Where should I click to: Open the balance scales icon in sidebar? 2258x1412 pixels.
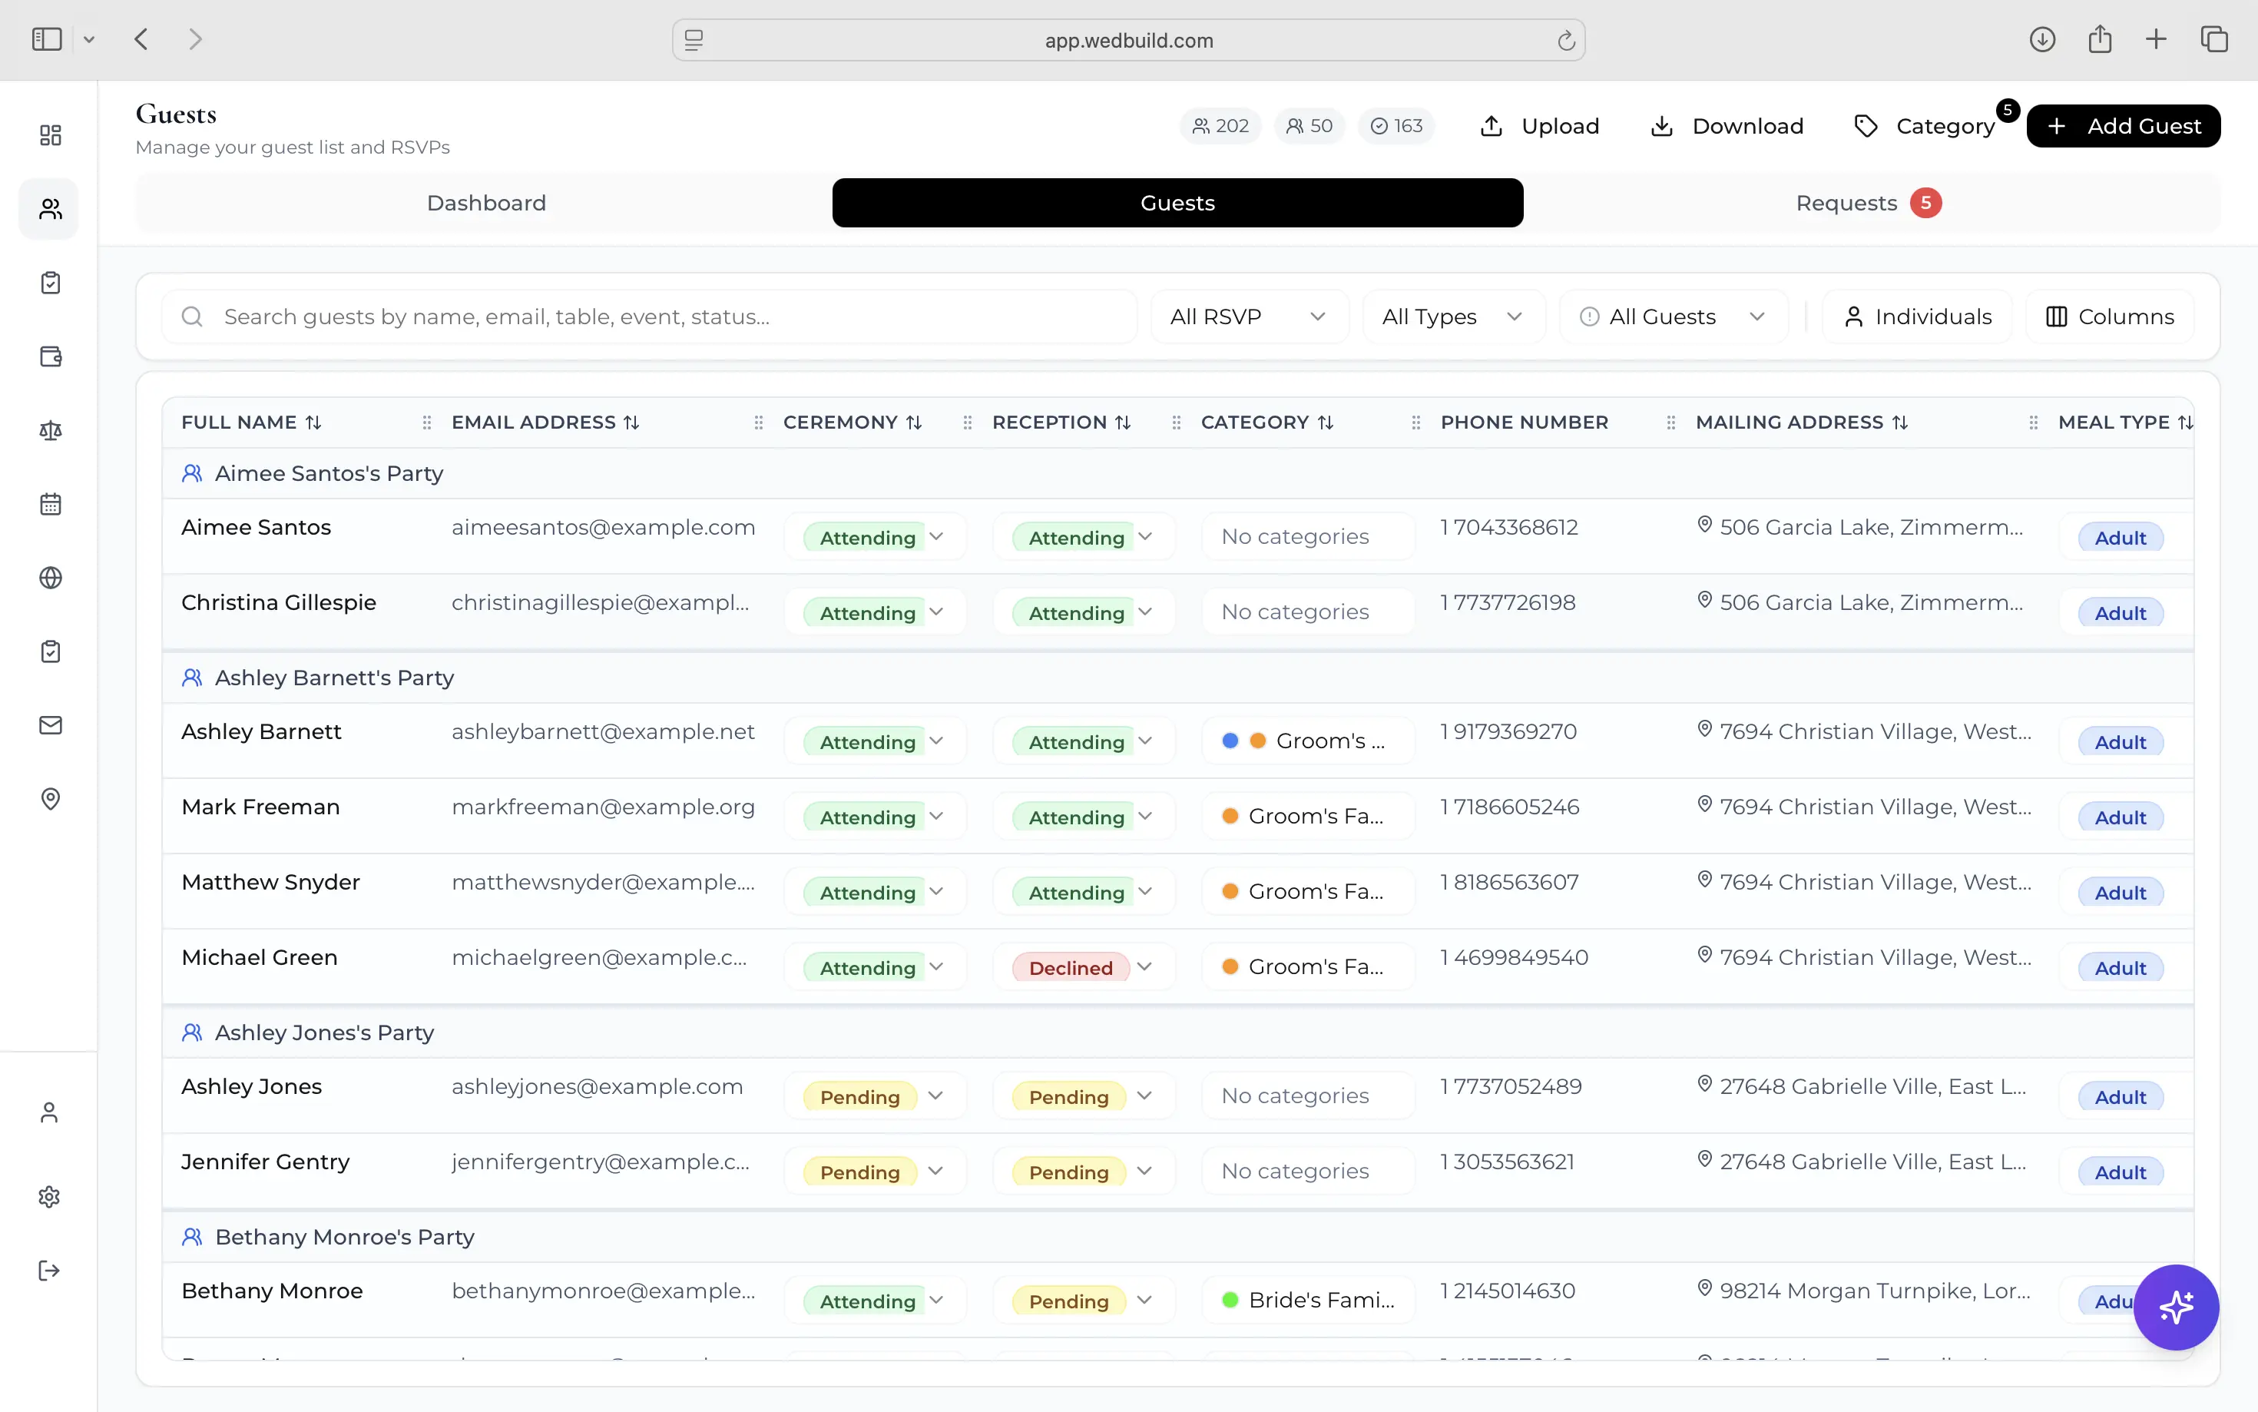tap(51, 430)
